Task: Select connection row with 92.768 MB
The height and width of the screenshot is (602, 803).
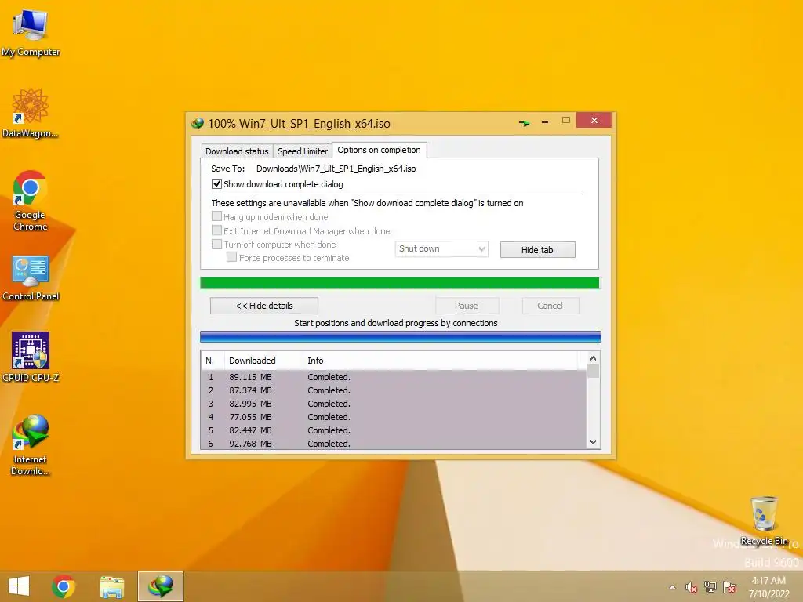Action: [x=394, y=444]
